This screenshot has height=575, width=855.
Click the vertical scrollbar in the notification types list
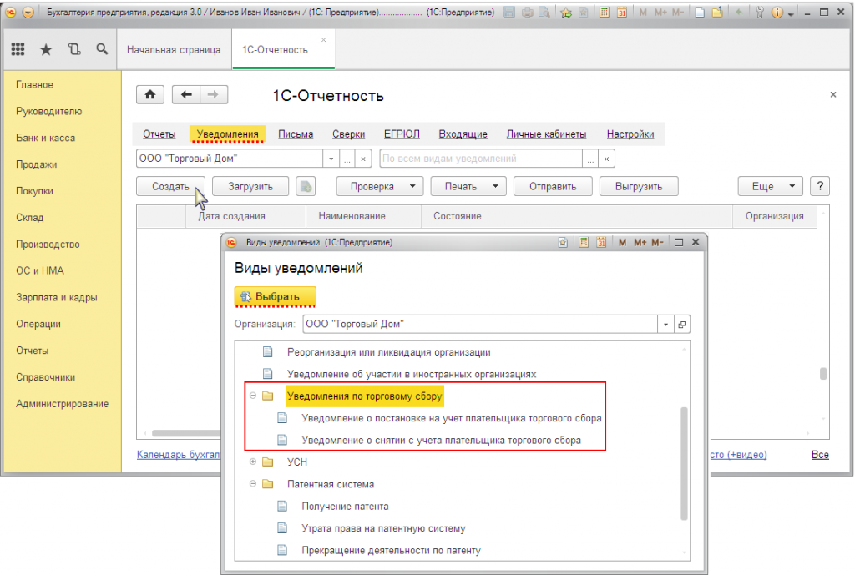(x=684, y=463)
